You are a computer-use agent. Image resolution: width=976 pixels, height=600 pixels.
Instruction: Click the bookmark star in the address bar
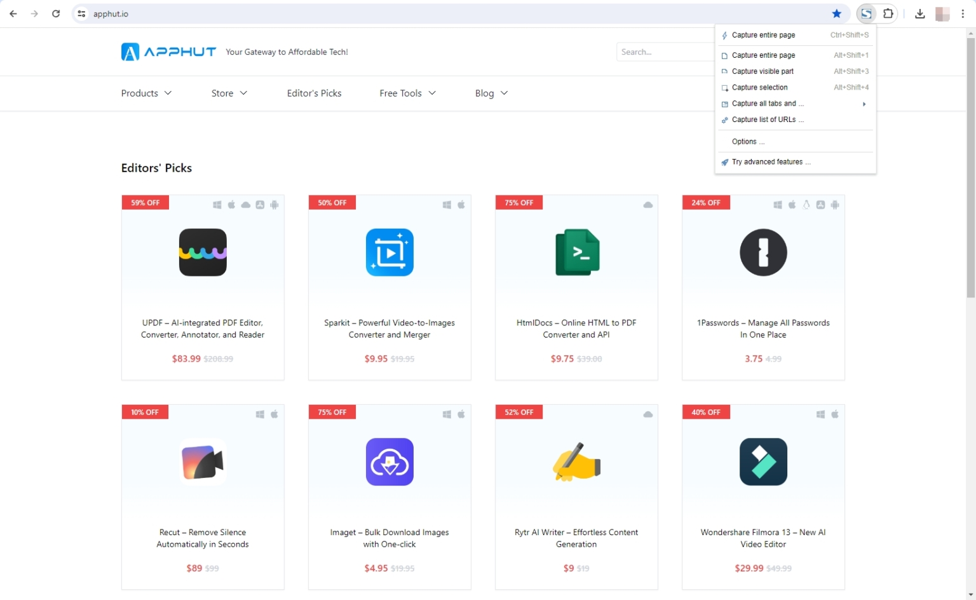(836, 13)
